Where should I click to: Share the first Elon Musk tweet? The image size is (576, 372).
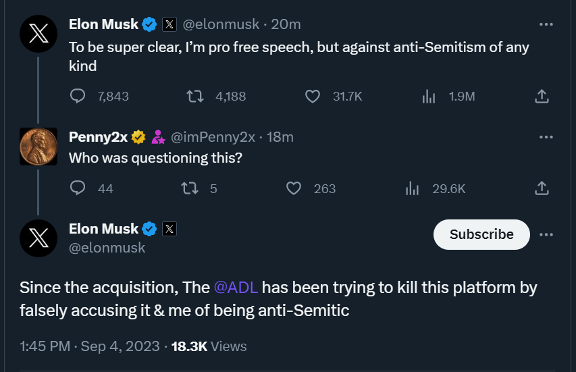click(x=541, y=97)
